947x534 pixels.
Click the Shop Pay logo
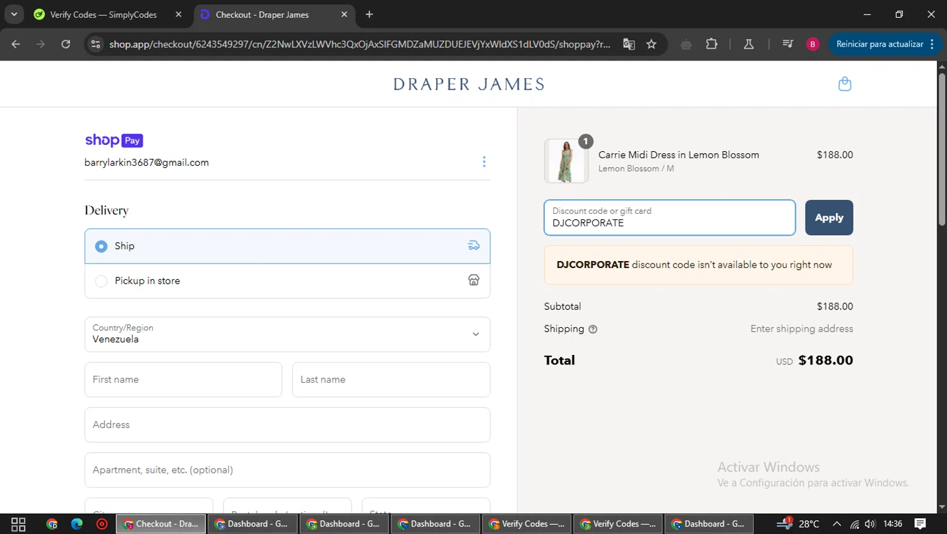click(x=114, y=140)
